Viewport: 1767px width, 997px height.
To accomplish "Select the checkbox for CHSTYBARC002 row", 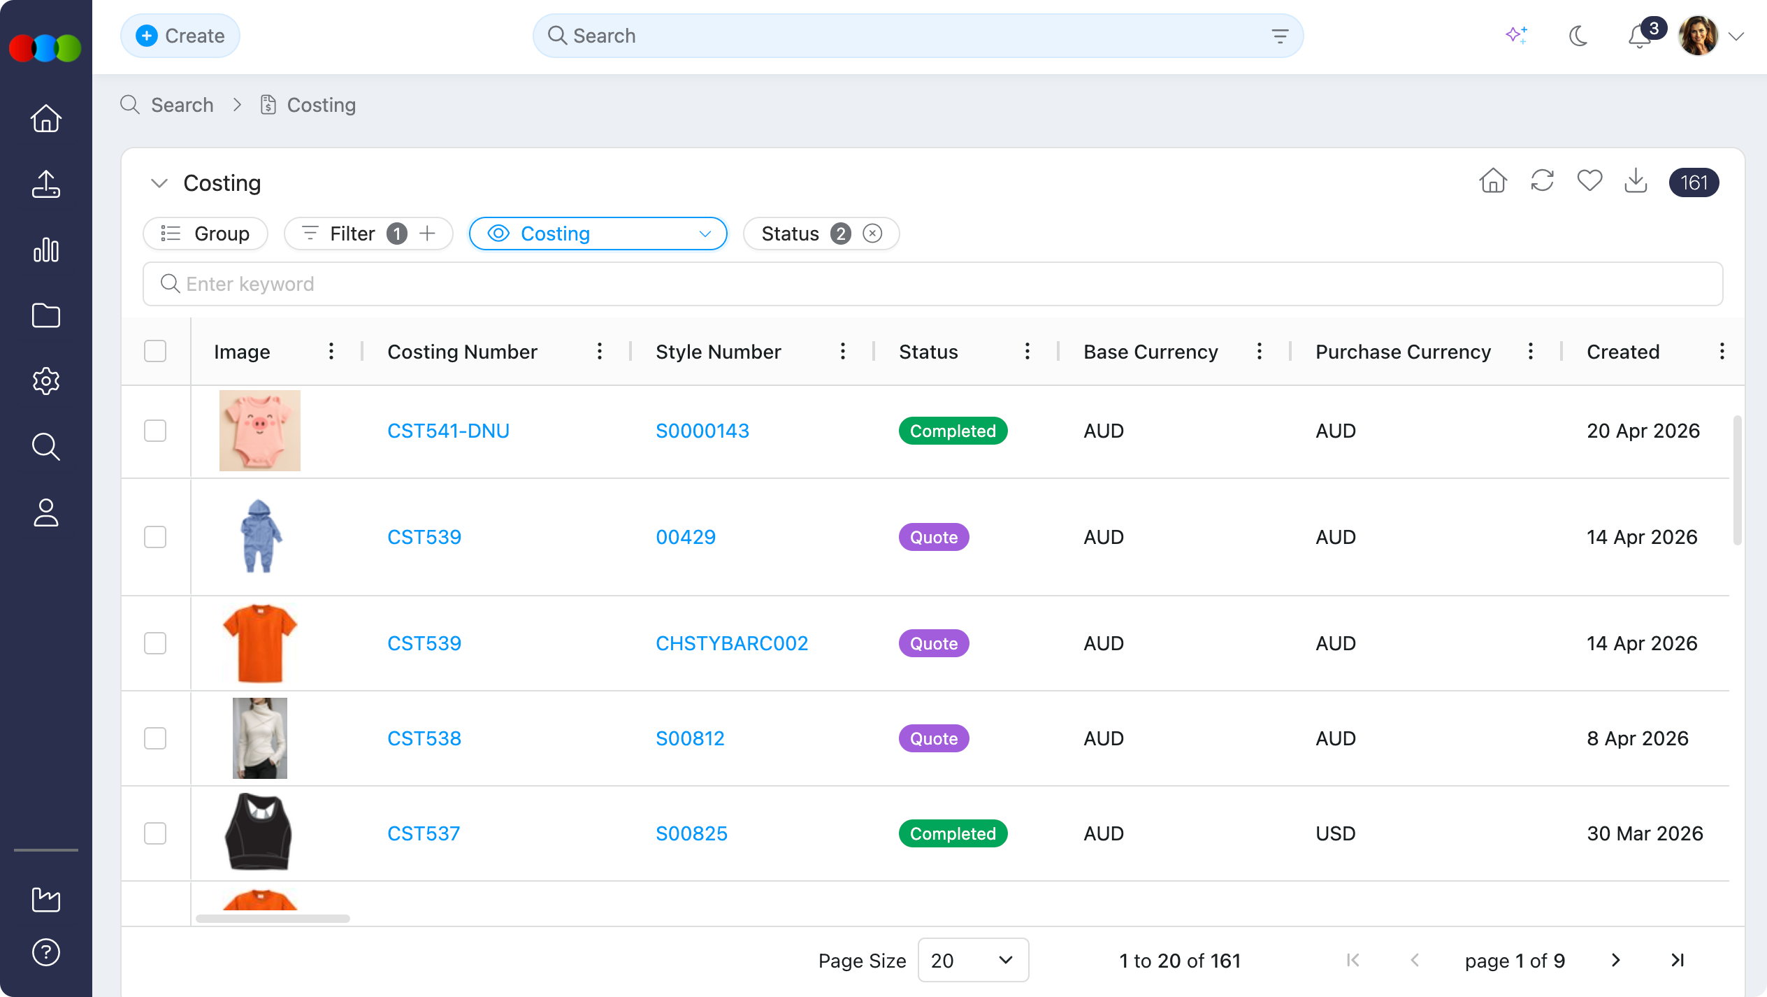I will pyautogui.click(x=155, y=643).
